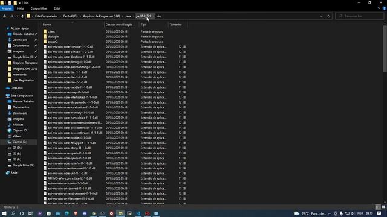Go up one folder level

22,16
